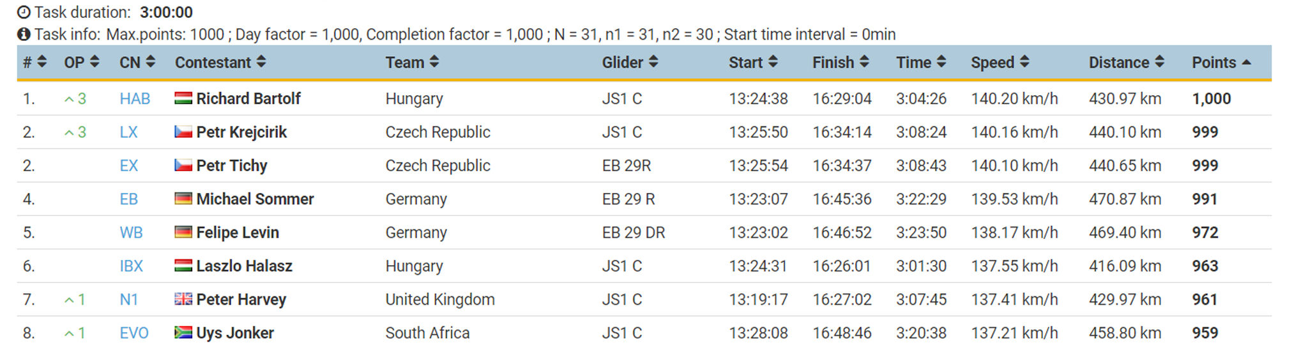Click the UK flag beside Peter Harvey

(183, 299)
